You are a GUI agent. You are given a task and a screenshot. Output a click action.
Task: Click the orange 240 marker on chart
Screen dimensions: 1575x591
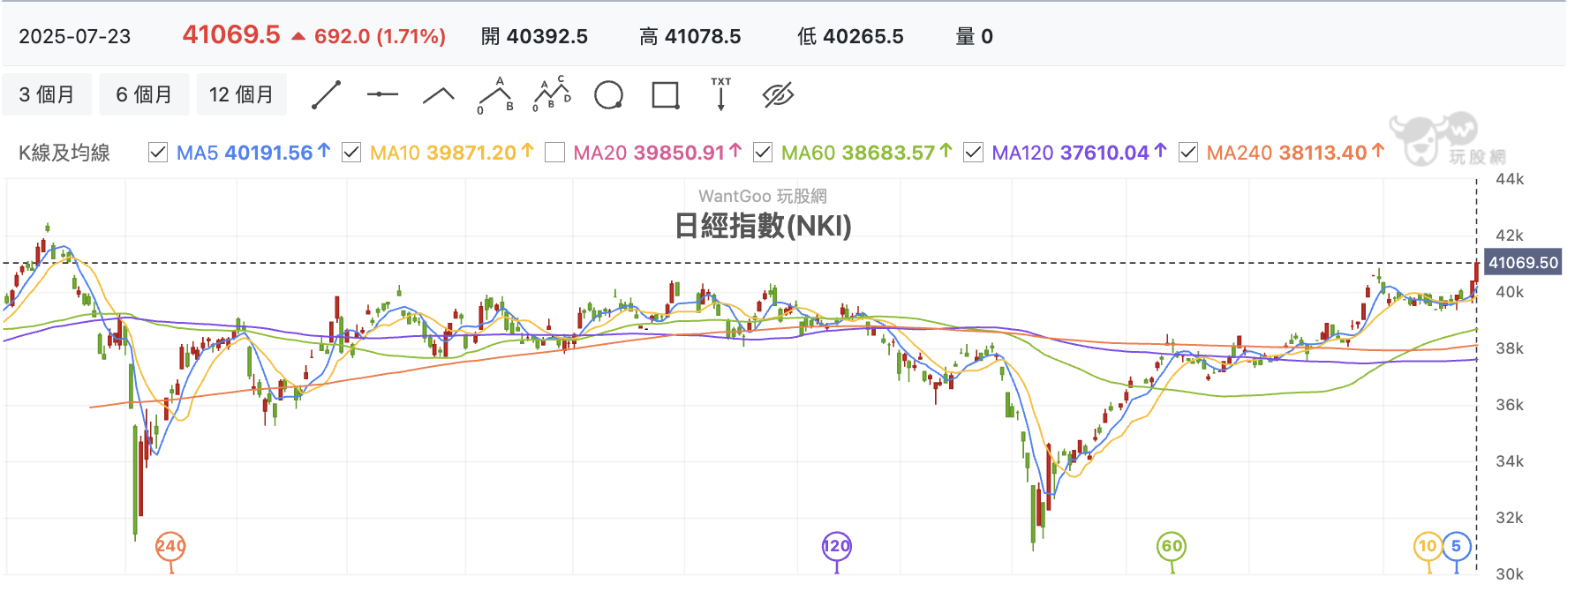pyautogui.click(x=170, y=546)
